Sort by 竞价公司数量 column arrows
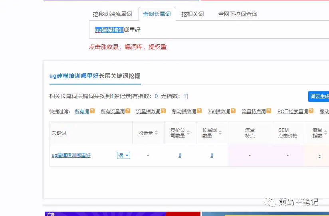The image size is (329, 216). coord(188,133)
